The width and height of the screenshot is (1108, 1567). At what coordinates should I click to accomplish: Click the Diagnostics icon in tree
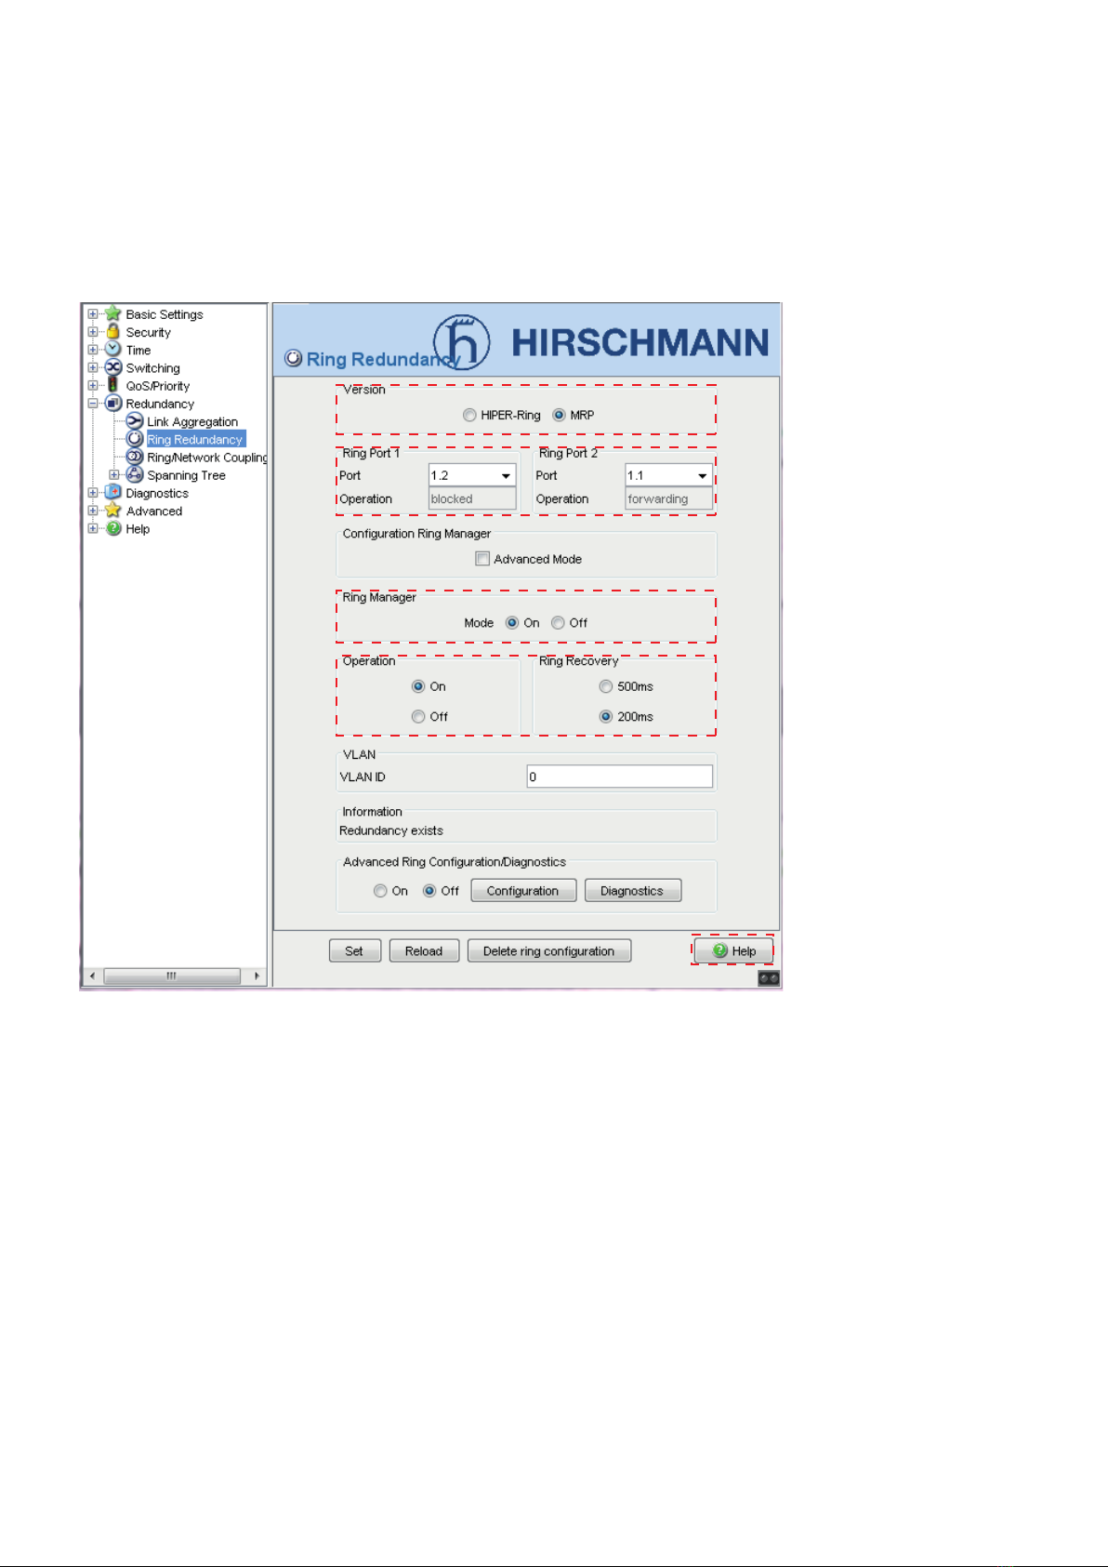coord(113,492)
